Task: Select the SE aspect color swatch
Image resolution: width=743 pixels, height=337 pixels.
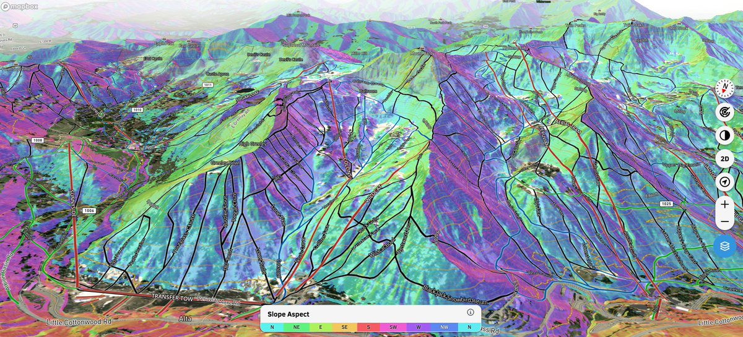Action: tap(343, 326)
